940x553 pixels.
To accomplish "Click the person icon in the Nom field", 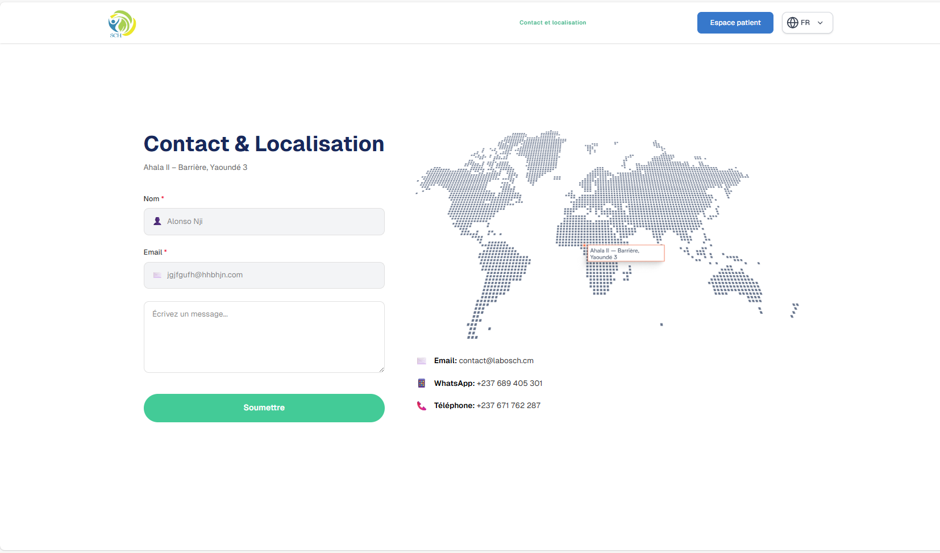I will [157, 221].
